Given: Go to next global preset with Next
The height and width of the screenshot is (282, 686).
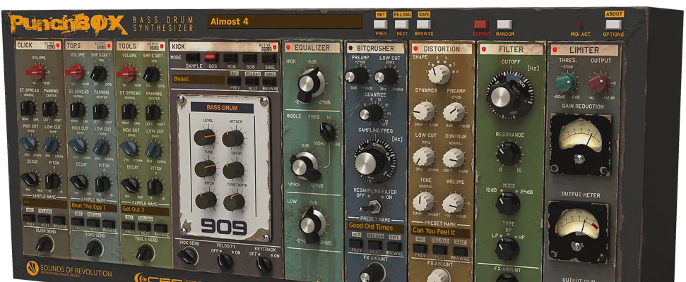Looking at the screenshot, I should pos(402,25).
